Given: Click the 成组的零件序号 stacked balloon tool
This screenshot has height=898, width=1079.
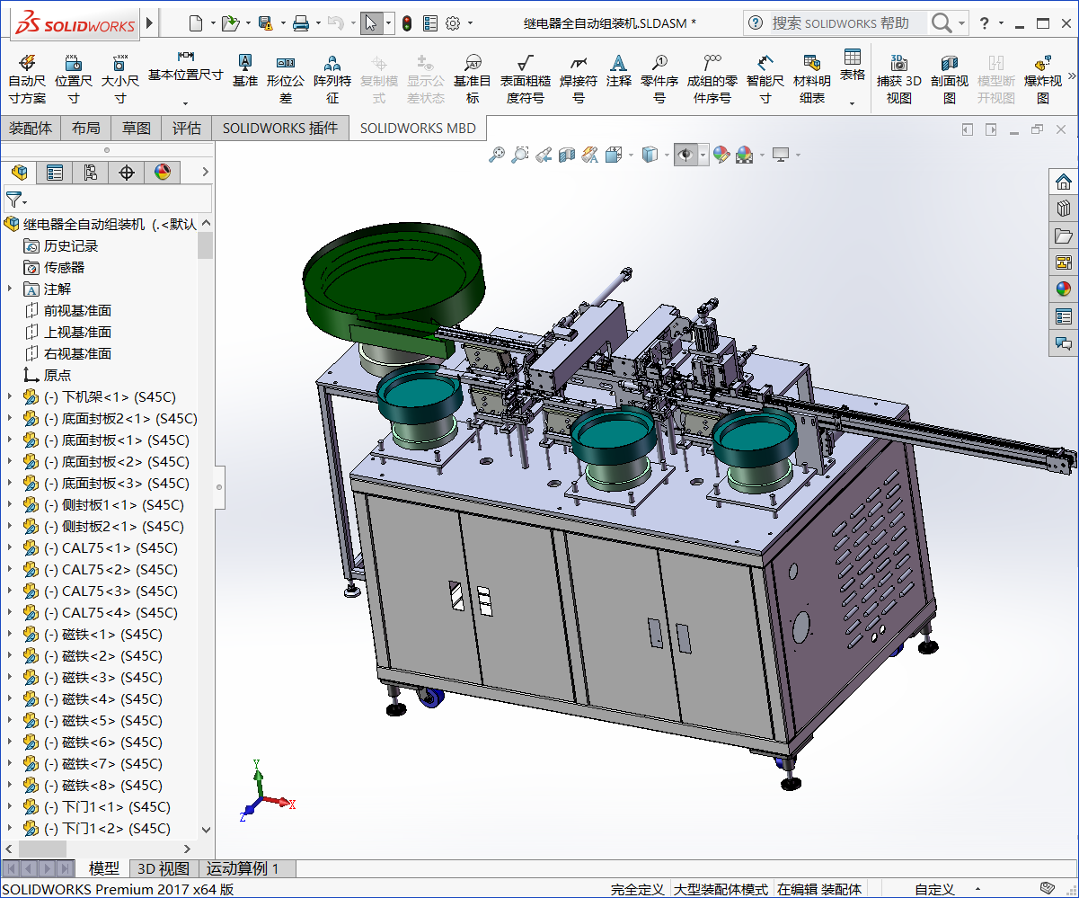Looking at the screenshot, I should (712, 78).
